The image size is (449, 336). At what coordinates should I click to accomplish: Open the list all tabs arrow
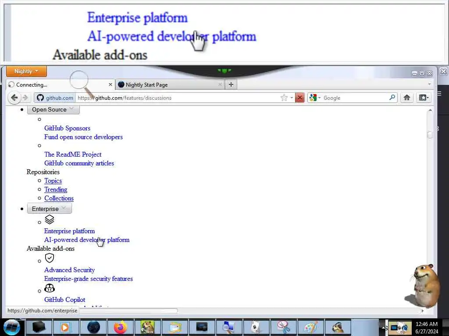429,84
